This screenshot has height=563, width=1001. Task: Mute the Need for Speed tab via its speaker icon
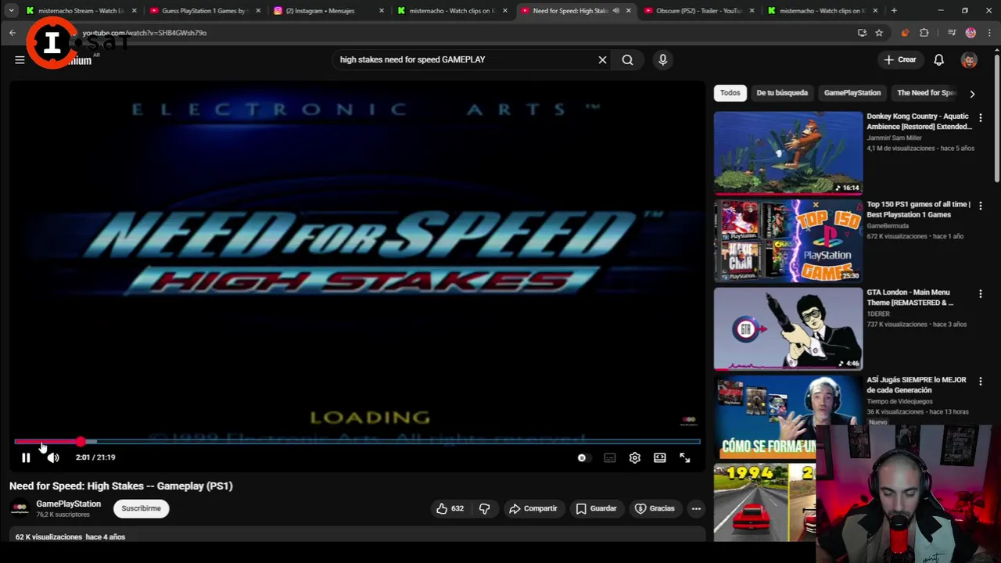(616, 11)
